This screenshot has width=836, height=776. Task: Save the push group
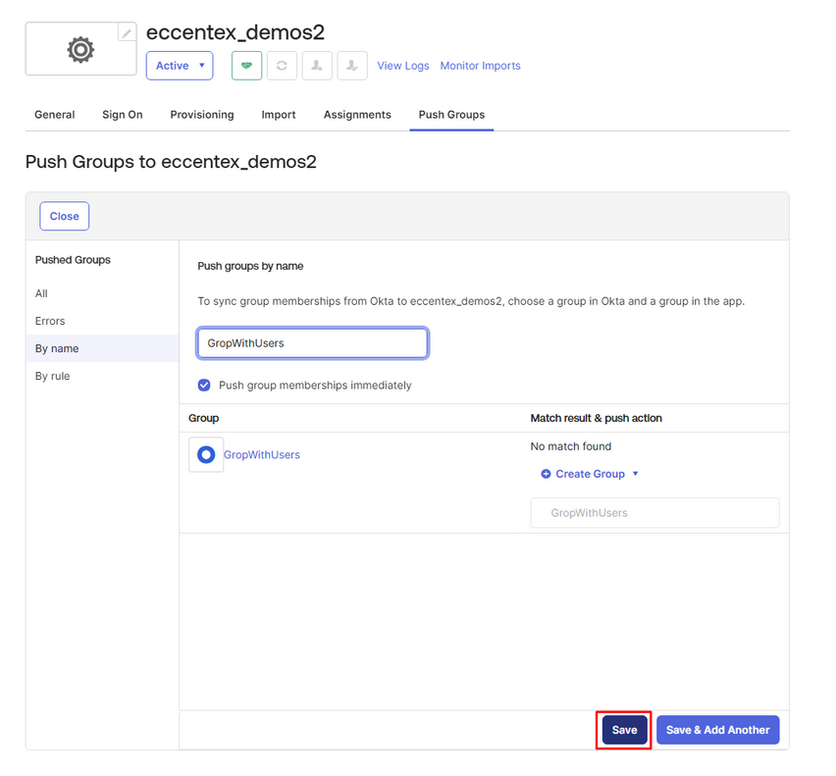[624, 730]
